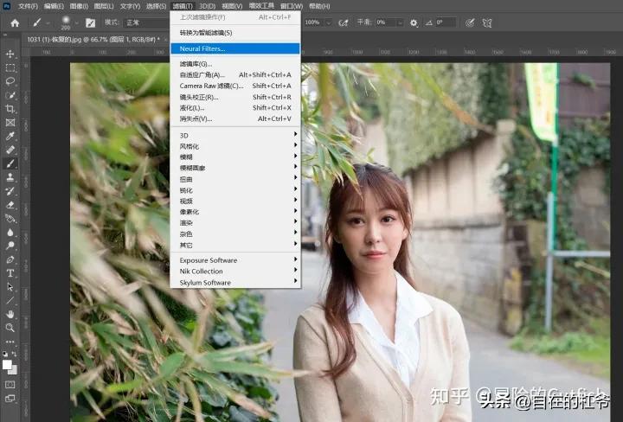Open the Image (I) menu
The height and width of the screenshot is (422, 623).
pyautogui.click(x=79, y=6)
